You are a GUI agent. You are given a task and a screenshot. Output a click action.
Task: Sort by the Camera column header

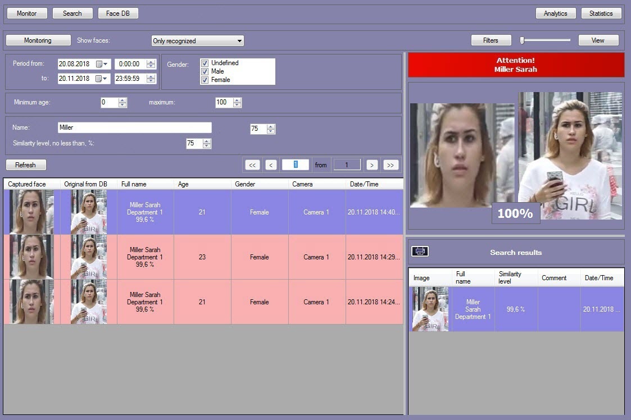tap(317, 184)
